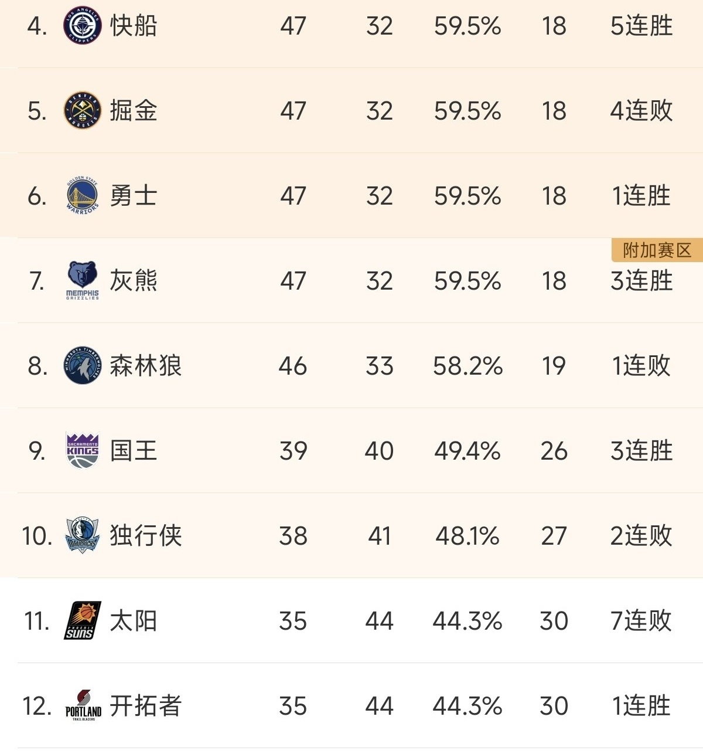Select the 勇士 team name

[134, 195]
